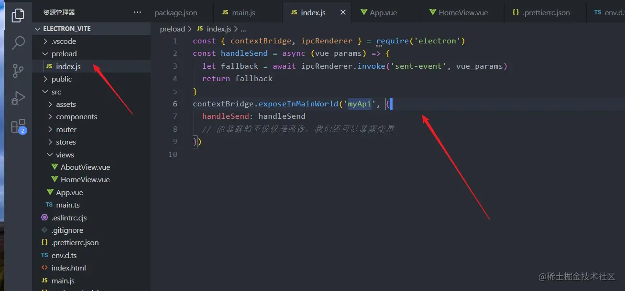Open .eslintrc.cjs in the file tree
Screen dimensions: 625x291
pos(91,218)
